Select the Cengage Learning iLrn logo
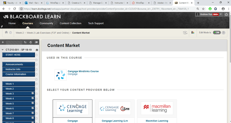The width and height of the screenshot is (231, 123). [115, 108]
